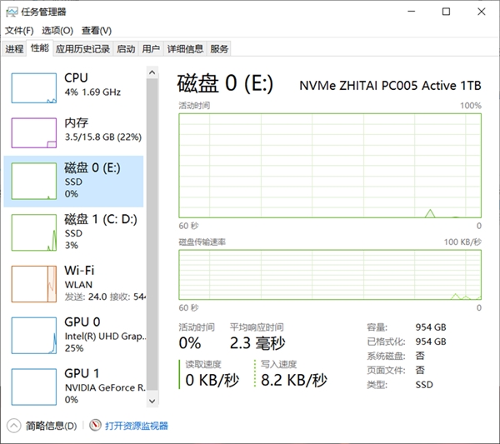Screen dimensions: 500x444
Task: Select the GPU 0 graph thumbnail
Action: 34,336
